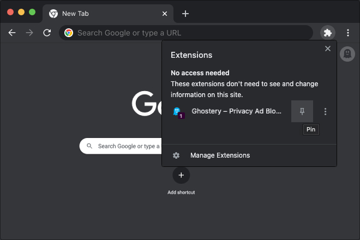Viewport: 360px width, 240px height.
Task: Go forward to next page
Action: pos(29,33)
